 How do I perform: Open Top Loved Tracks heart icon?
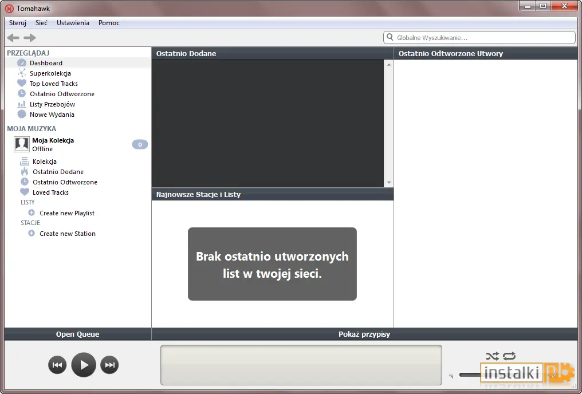pos(22,83)
